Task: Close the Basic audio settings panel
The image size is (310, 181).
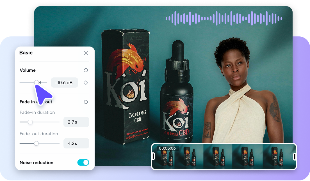Action: tap(86, 53)
